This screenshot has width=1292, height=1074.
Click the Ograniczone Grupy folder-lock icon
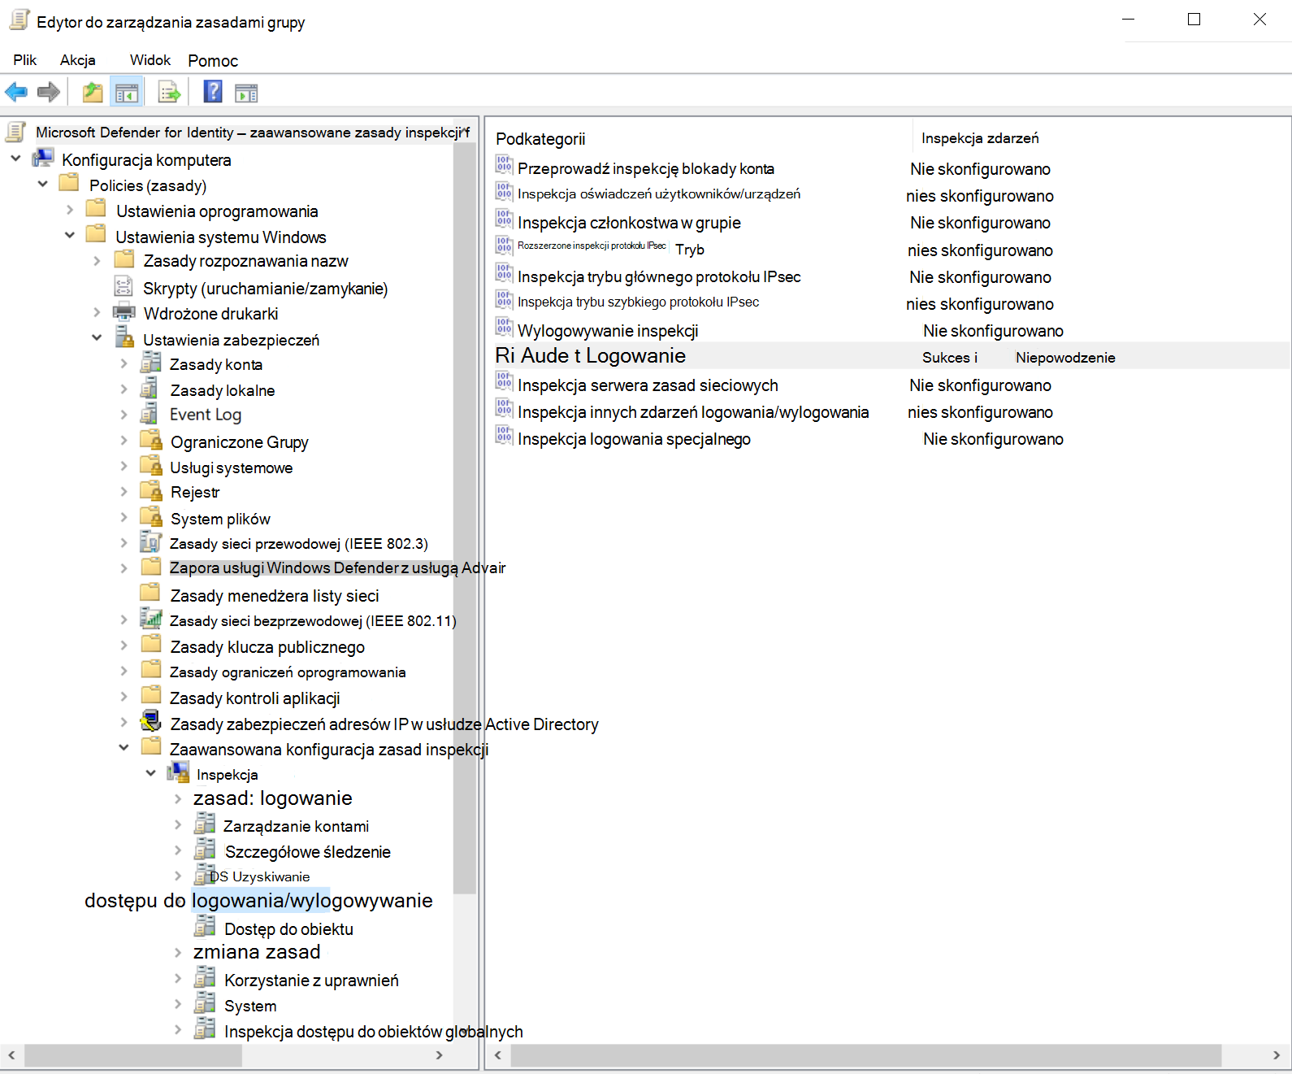coord(151,441)
